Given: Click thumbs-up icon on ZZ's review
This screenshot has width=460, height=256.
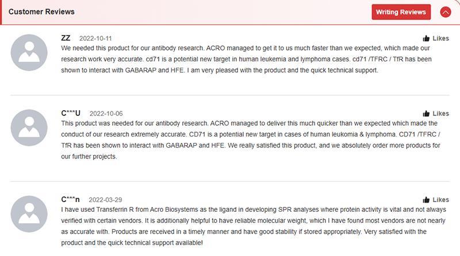Looking at the screenshot, I should tap(426, 38).
